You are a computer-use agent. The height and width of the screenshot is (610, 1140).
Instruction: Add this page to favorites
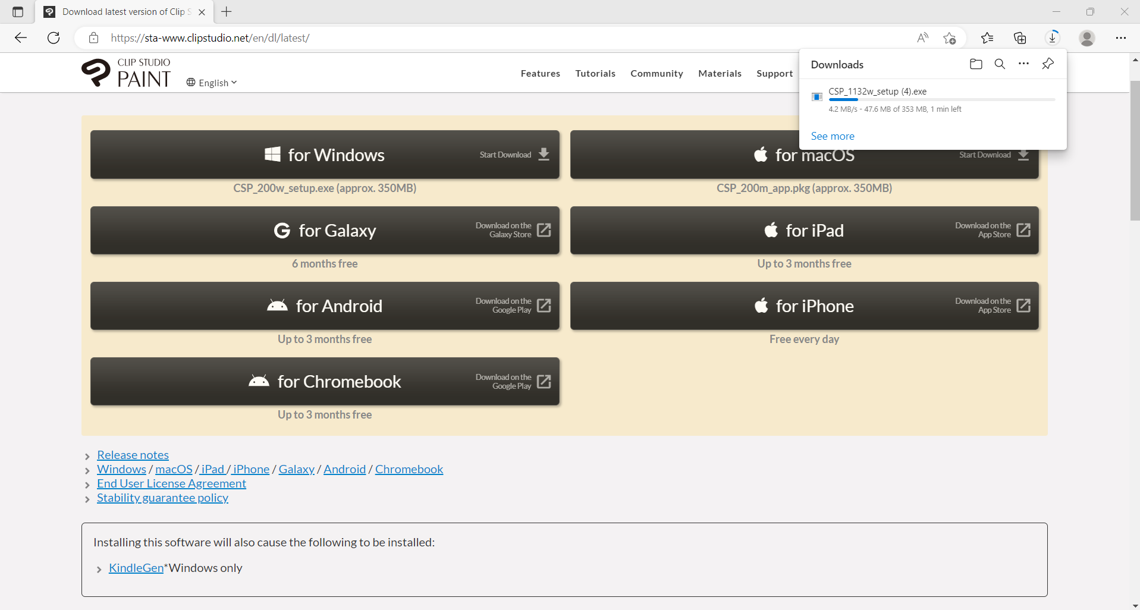[949, 38]
